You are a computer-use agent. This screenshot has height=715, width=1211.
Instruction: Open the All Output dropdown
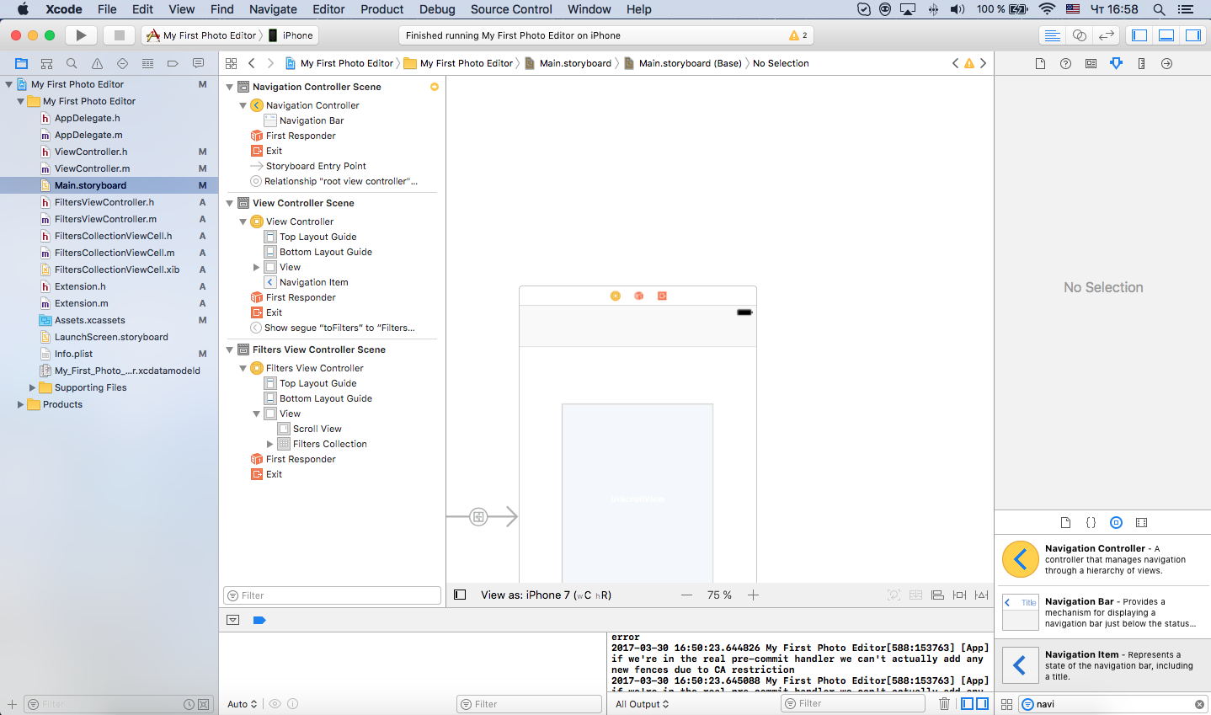(643, 704)
